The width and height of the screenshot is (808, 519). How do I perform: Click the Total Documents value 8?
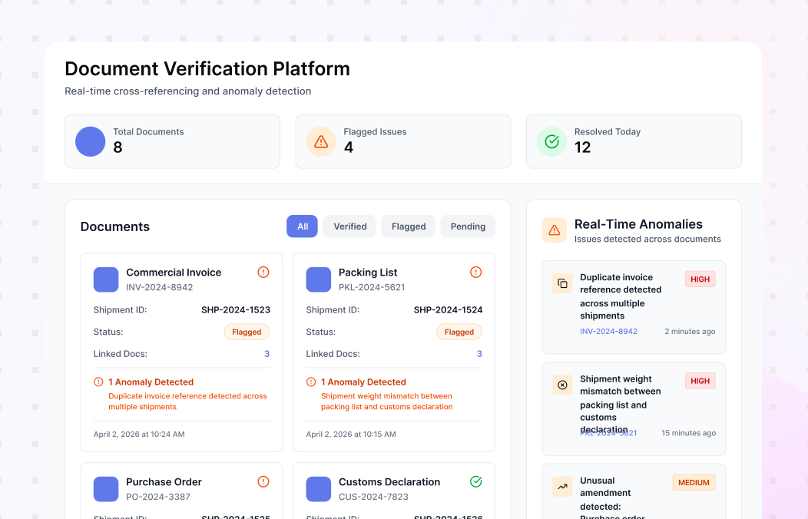118,147
